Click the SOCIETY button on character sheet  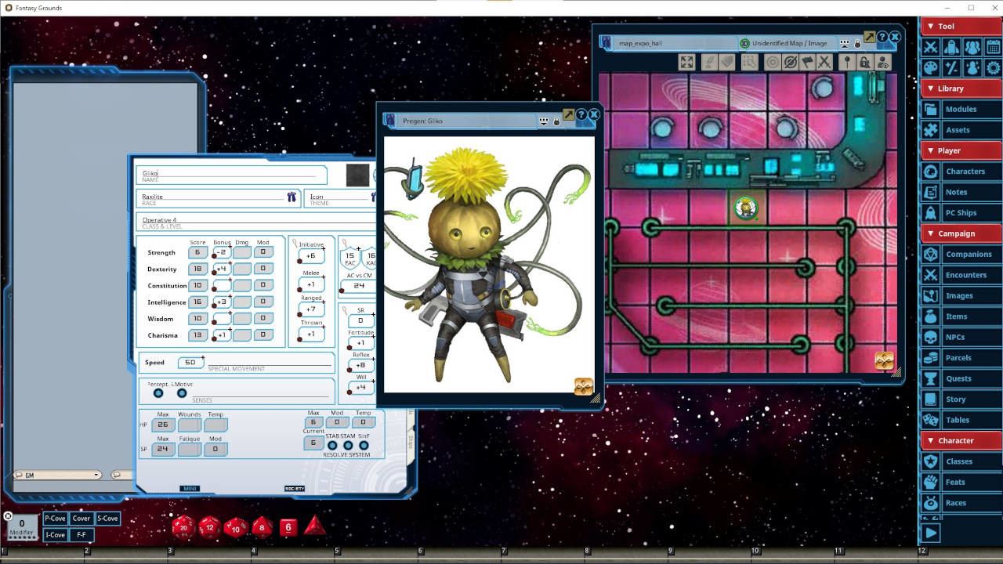coord(294,489)
